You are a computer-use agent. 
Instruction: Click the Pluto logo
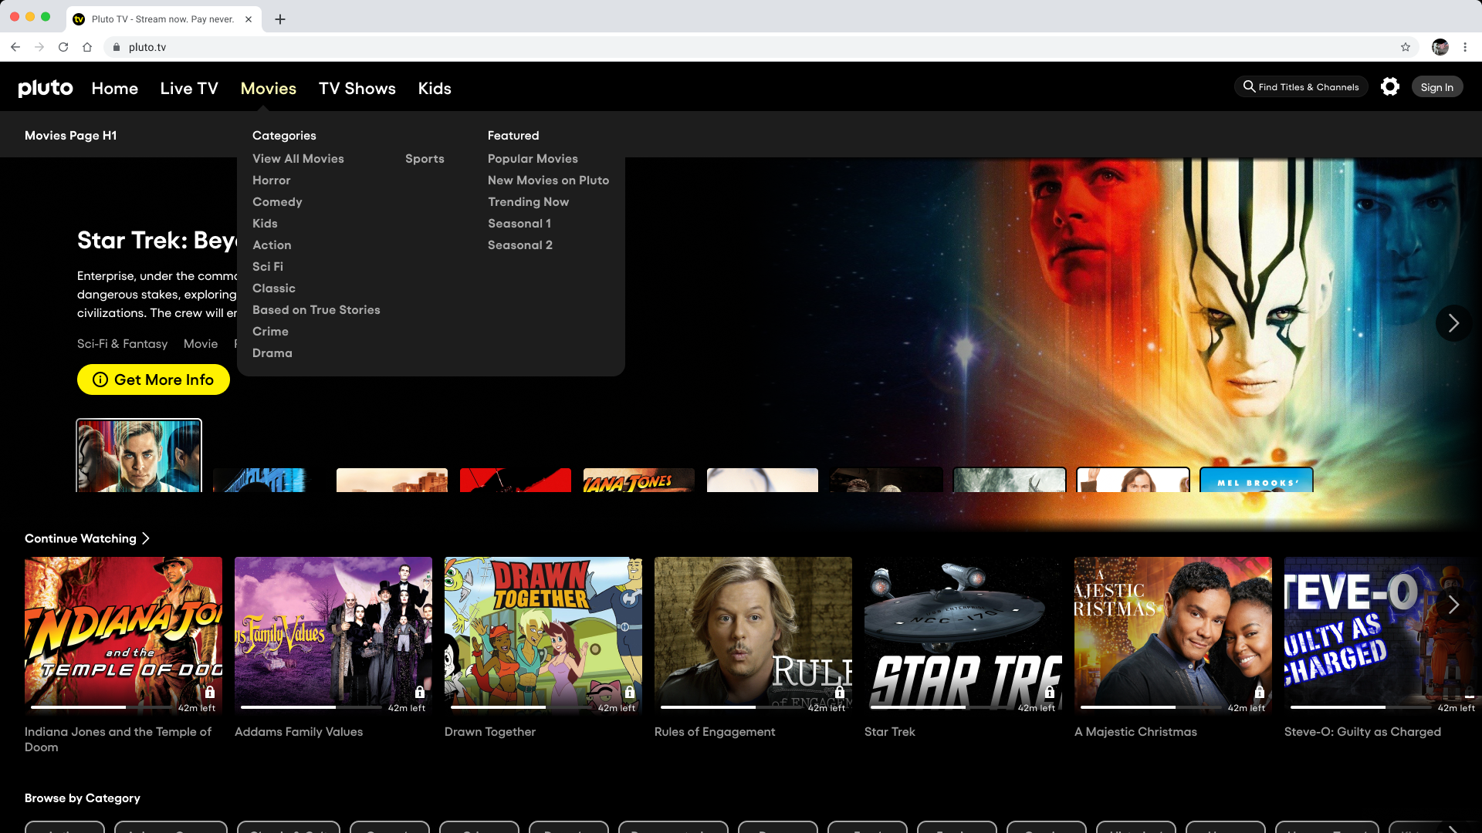[x=46, y=88]
